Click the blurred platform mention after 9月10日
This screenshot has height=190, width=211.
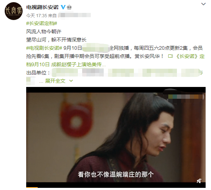[x=96, y=48]
